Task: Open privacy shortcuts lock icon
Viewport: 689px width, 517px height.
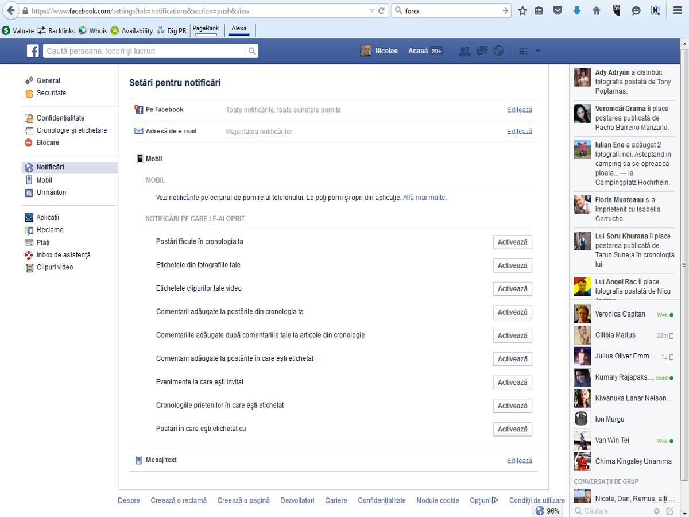Action: point(523,51)
